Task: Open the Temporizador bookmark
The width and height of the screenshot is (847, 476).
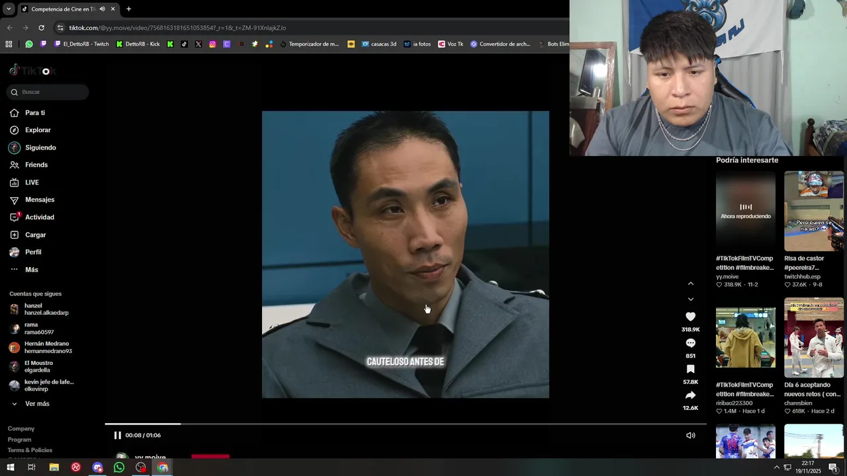Action: tap(309, 44)
